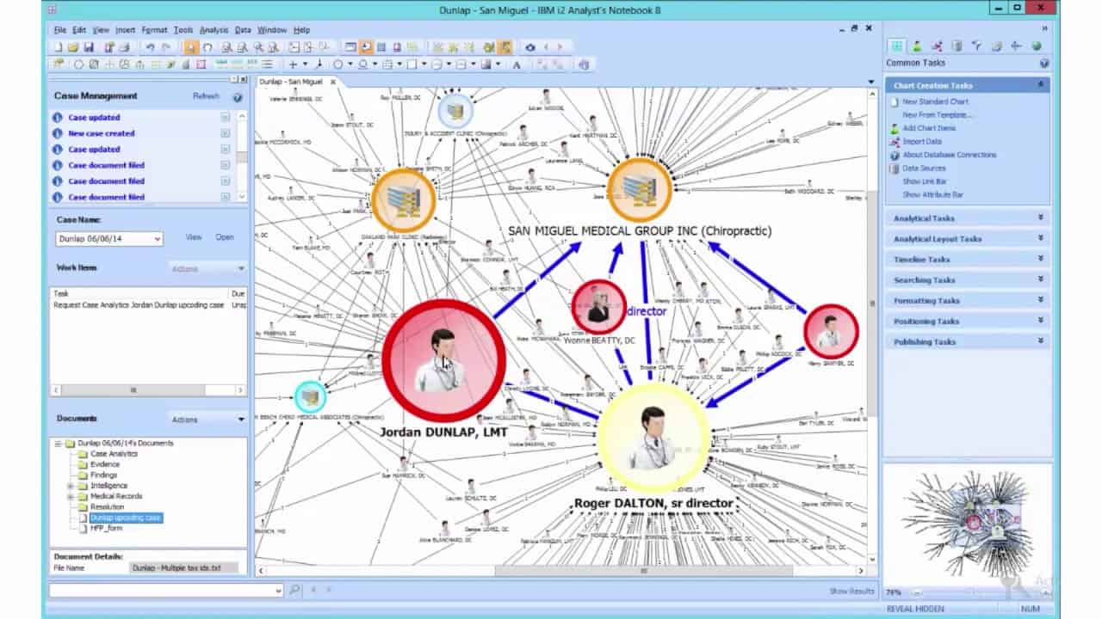The image size is (1102, 619).
Task: Click the green person task pane icon
Action: tap(917, 46)
